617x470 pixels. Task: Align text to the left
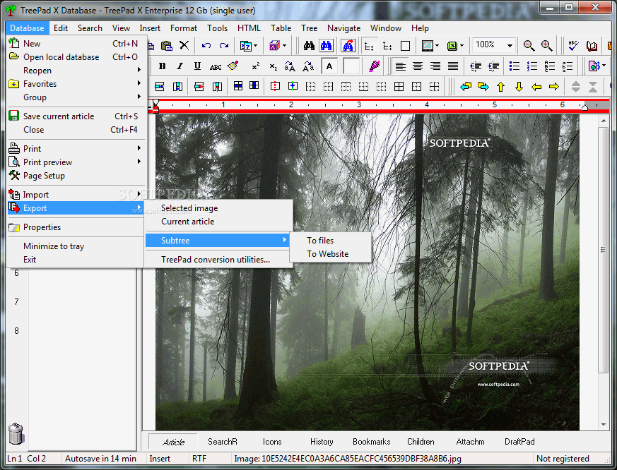click(x=400, y=66)
